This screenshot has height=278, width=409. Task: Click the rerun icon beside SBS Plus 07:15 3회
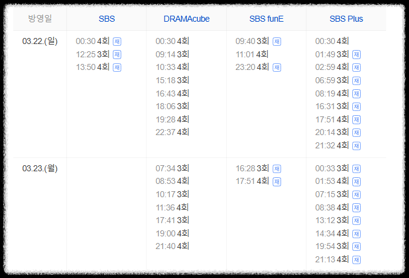point(357,195)
